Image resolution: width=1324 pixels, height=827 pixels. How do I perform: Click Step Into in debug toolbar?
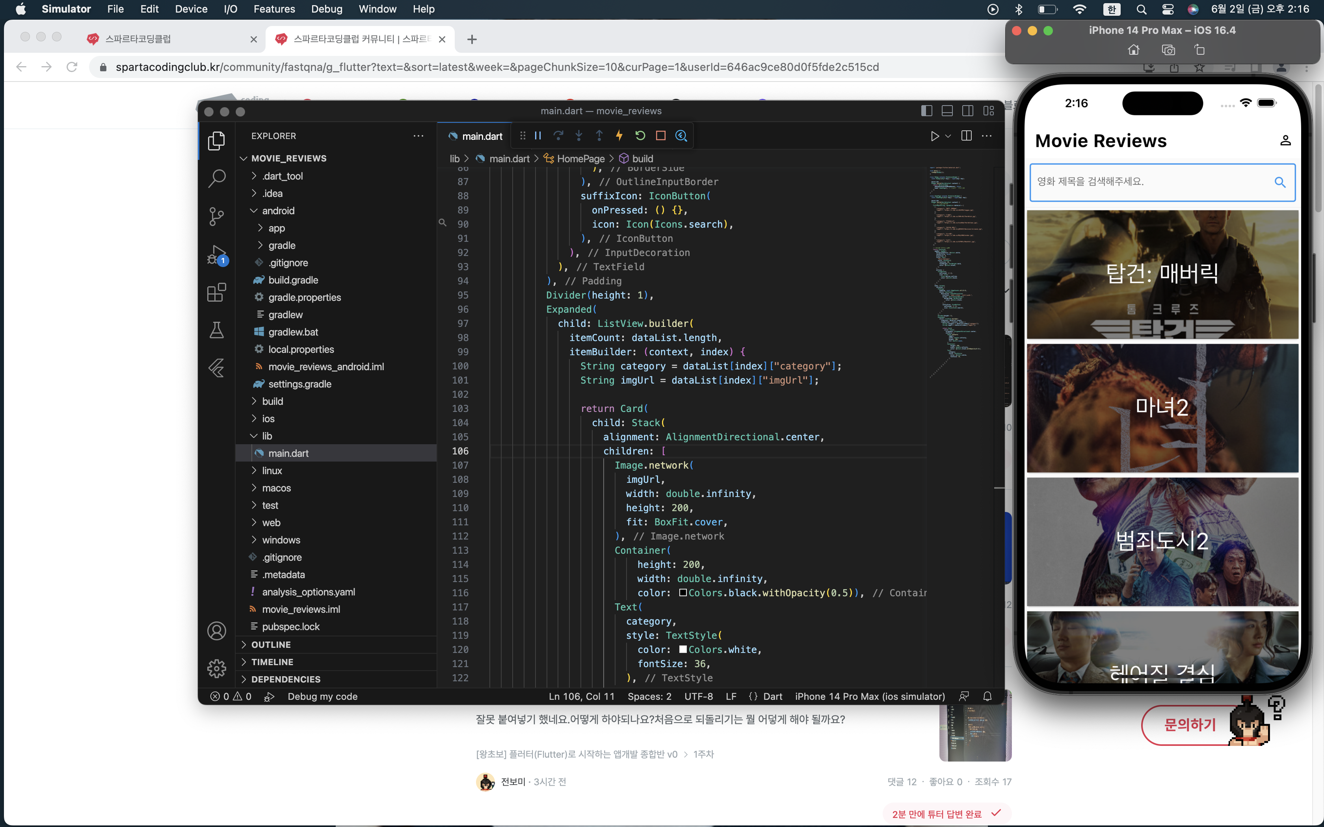point(579,135)
